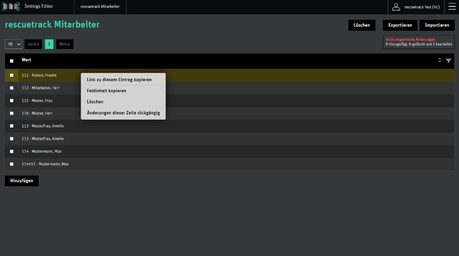Click the Nicht eingereichte Änderungen notice
The image size is (459, 256).
tap(418, 42)
